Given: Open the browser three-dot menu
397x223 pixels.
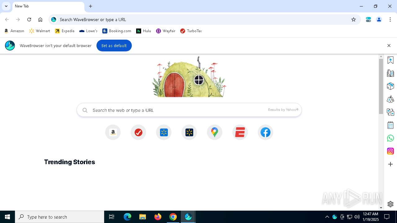Looking at the screenshot, I should (x=390, y=20).
